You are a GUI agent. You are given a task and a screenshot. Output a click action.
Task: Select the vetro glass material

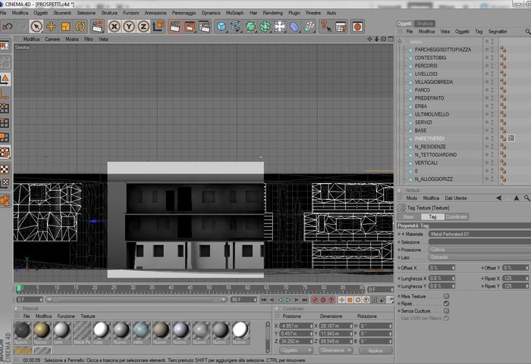141,330
